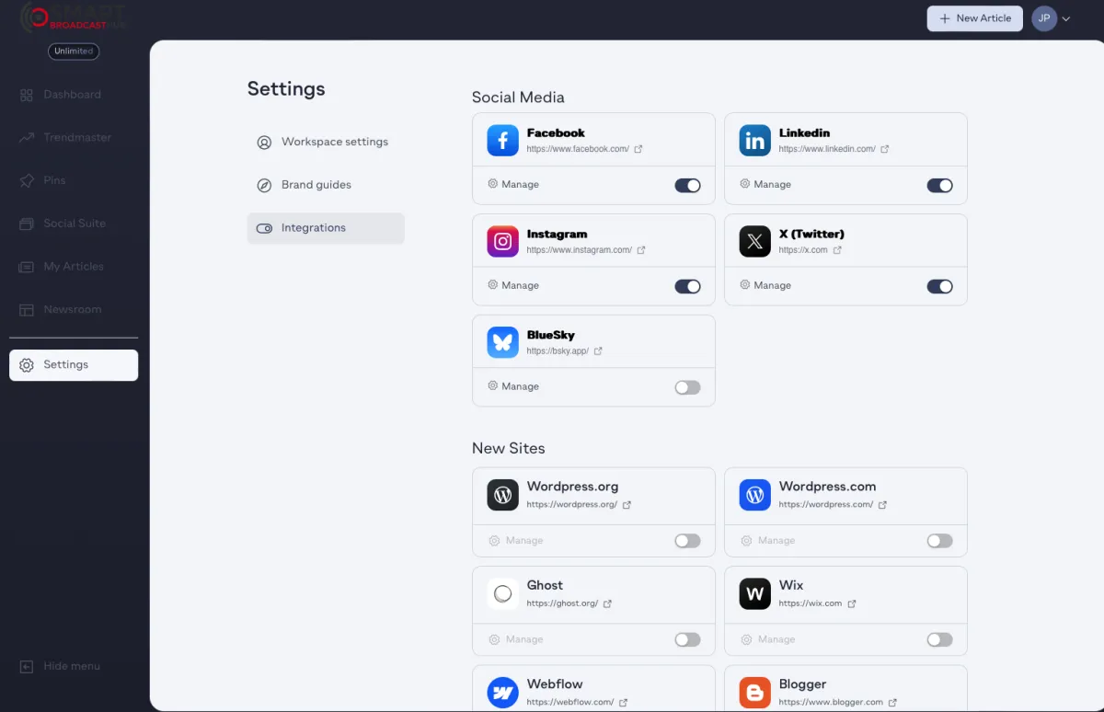Click the "Social Media" section heading
This screenshot has height=712, width=1104.
[518, 98]
